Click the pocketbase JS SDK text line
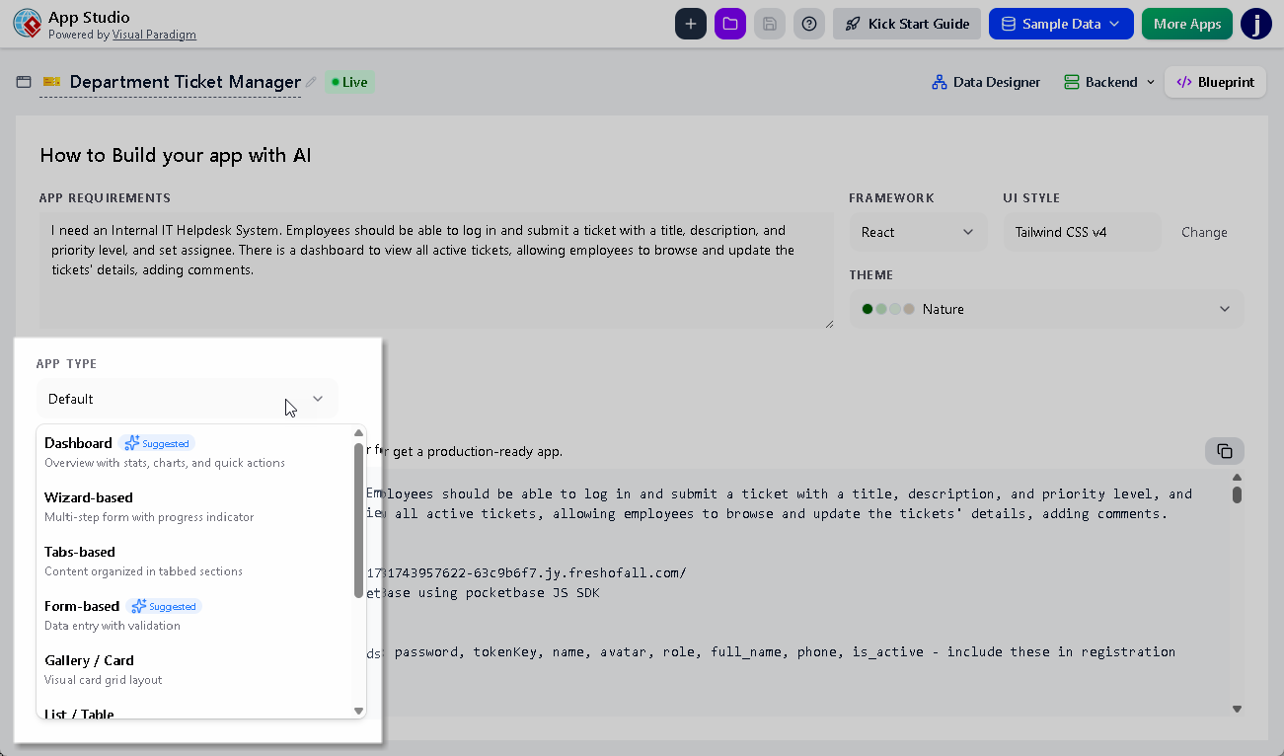Screen dimensions: 1284x756 tap(483, 593)
